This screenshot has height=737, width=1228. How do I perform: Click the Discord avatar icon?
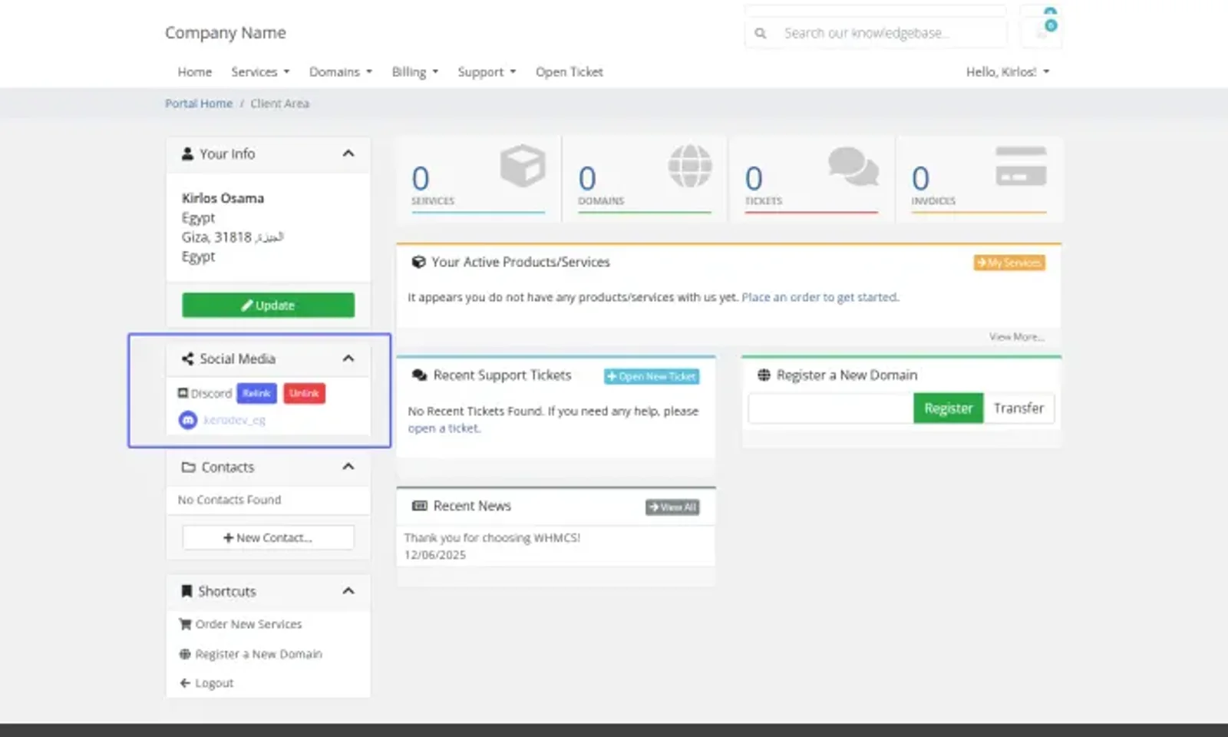pos(188,420)
